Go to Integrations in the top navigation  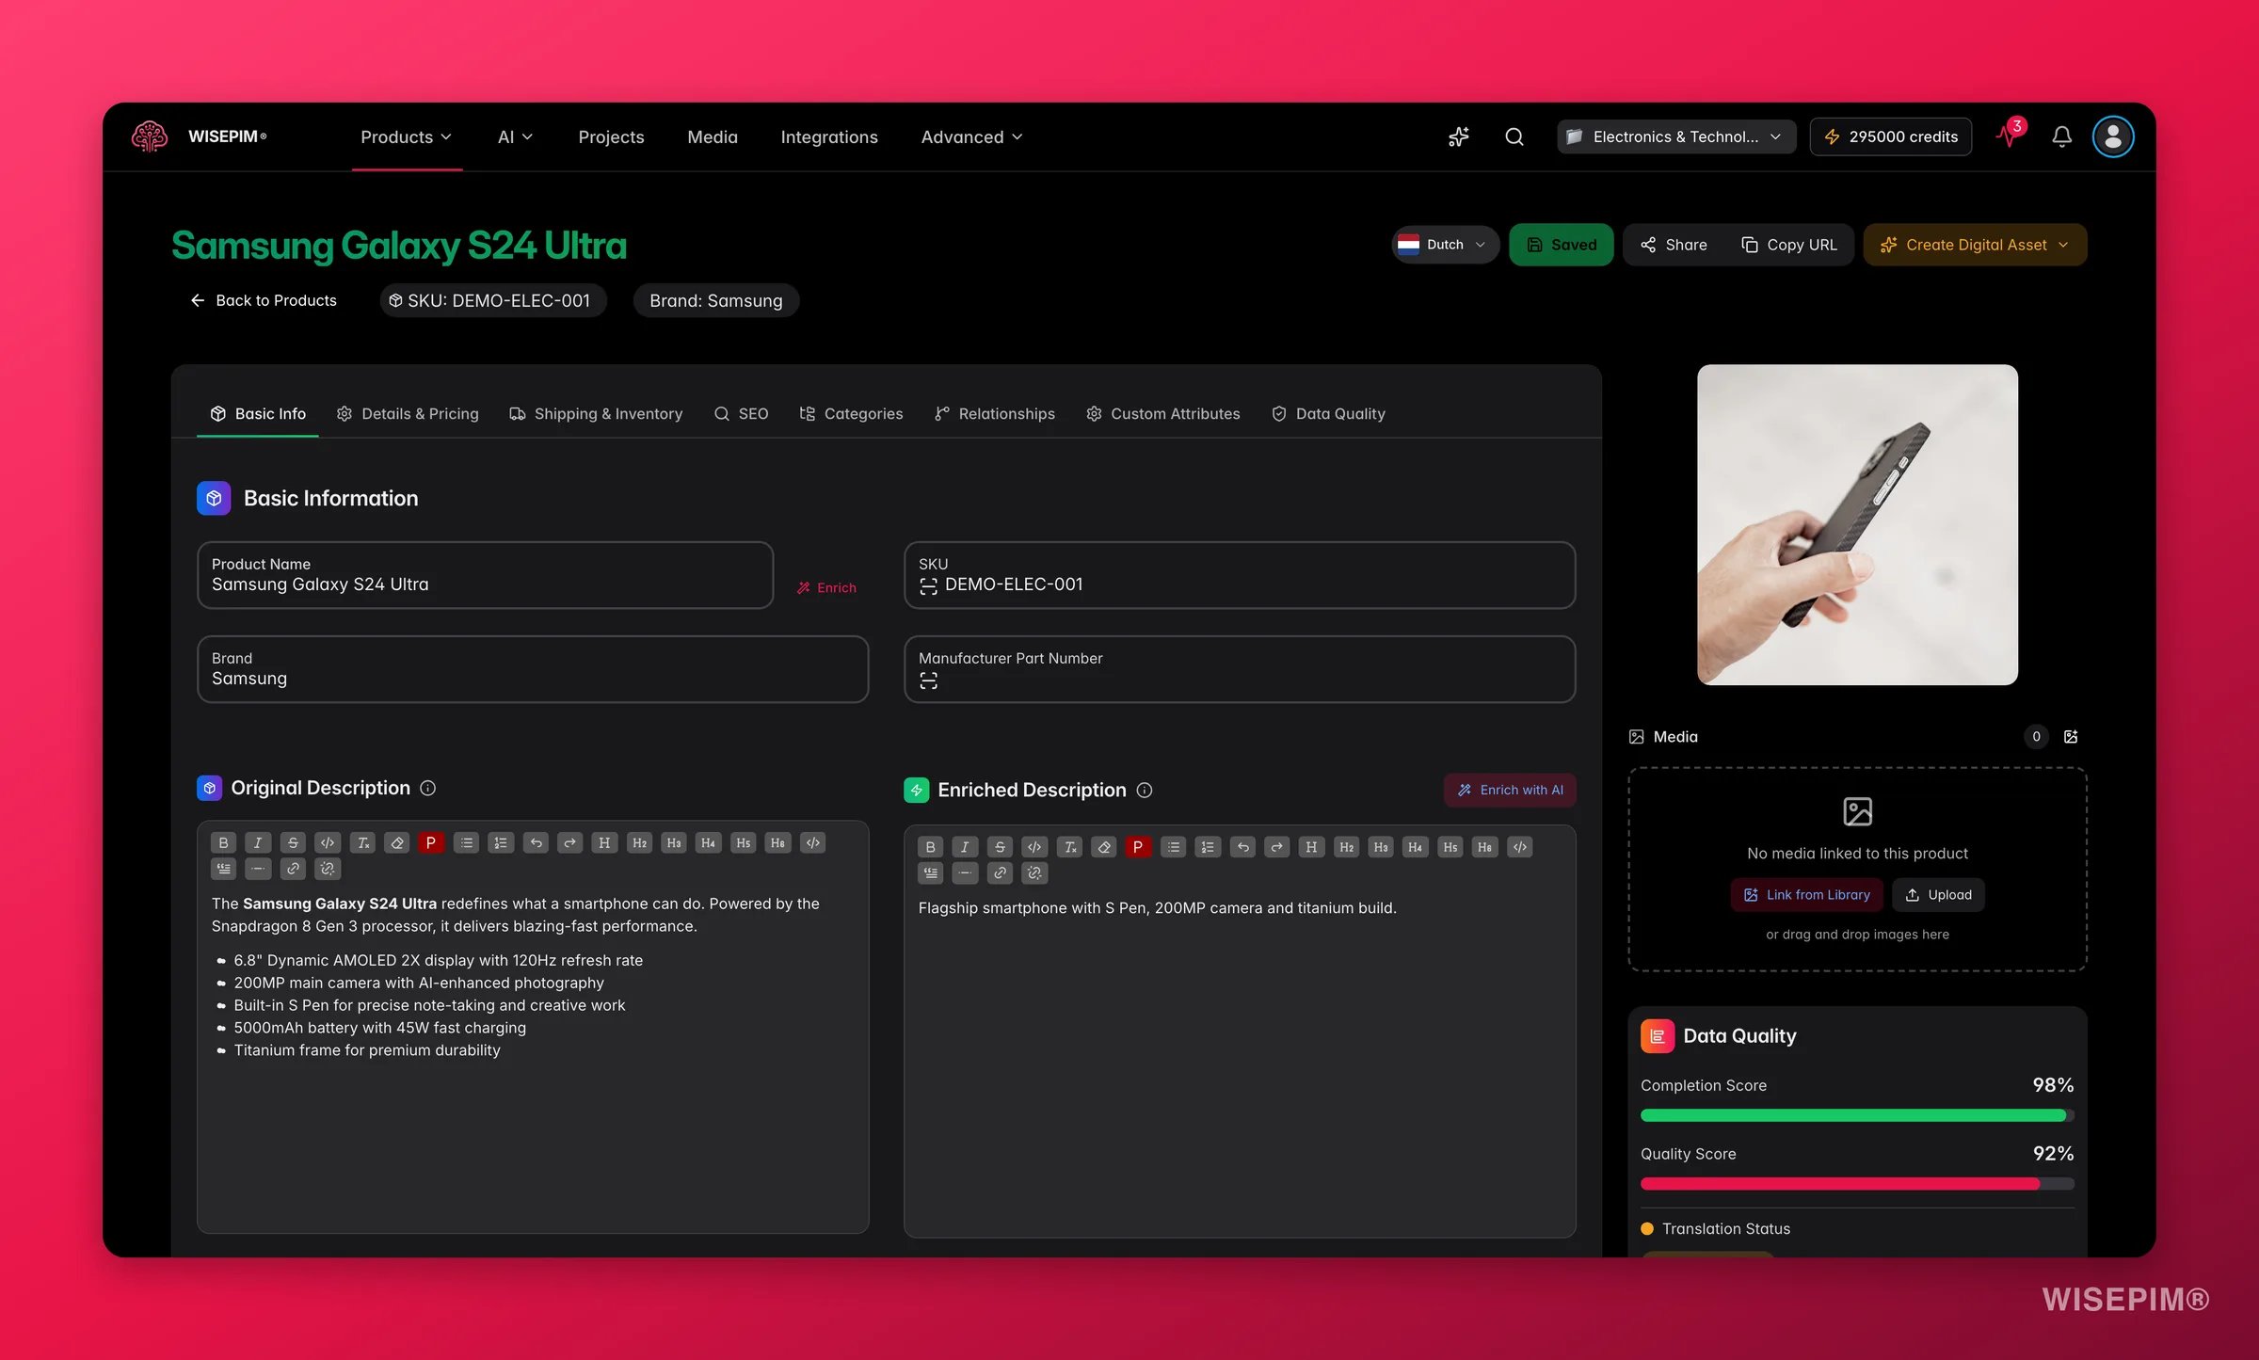click(x=829, y=137)
